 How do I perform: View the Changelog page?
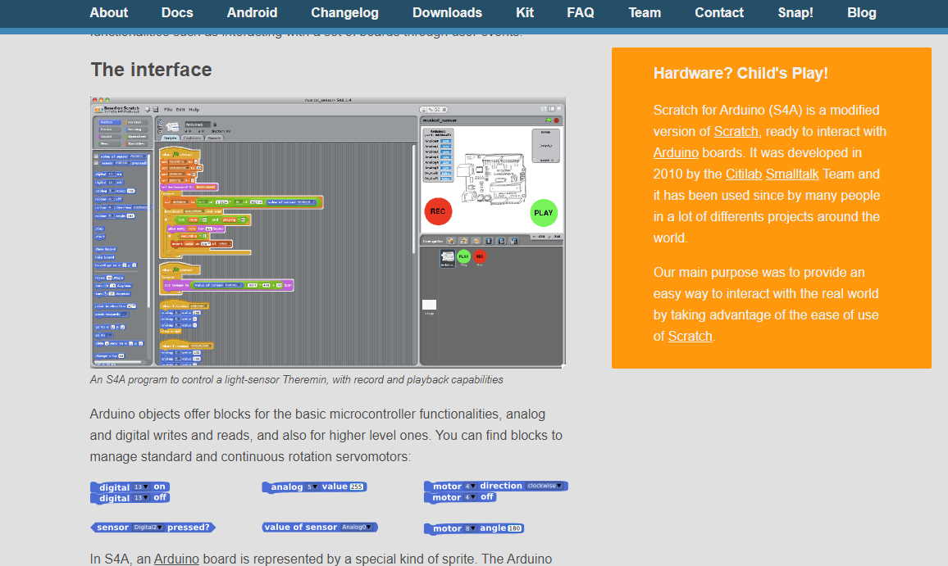click(x=344, y=12)
